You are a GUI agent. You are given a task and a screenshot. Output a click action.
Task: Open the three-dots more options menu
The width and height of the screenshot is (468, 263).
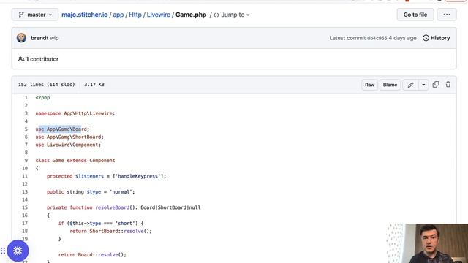coord(447,15)
